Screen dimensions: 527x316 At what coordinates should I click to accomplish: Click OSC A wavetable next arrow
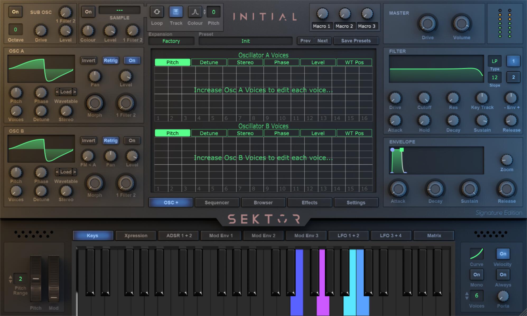(74, 92)
